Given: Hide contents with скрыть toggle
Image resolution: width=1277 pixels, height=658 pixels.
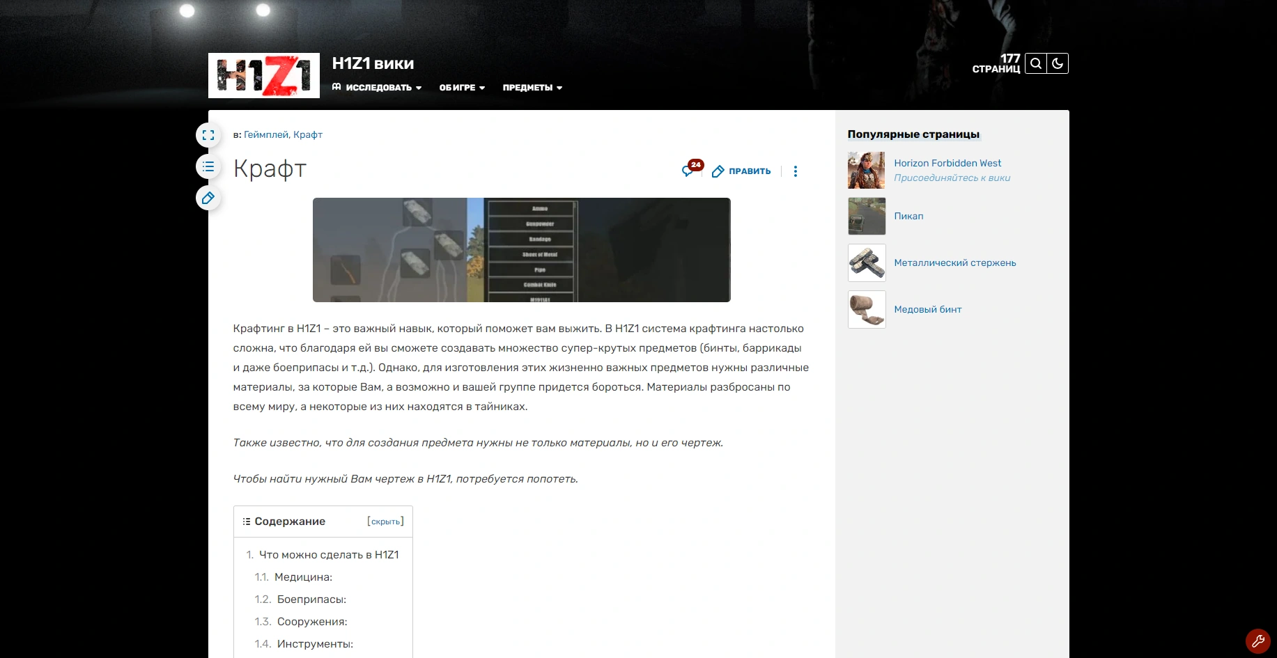Looking at the screenshot, I should [385, 522].
